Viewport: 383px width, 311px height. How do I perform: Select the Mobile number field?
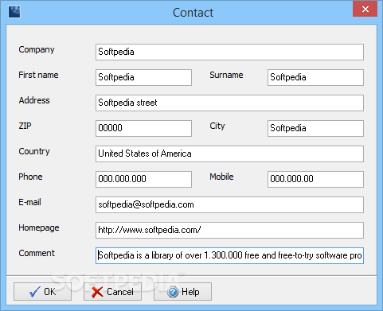pyautogui.click(x=315, y=179)
